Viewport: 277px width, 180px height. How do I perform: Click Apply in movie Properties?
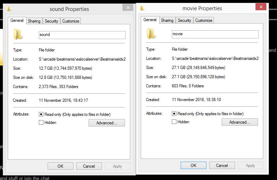(251, 165)
